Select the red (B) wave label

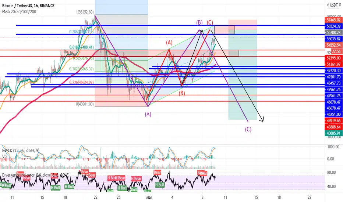[182, 93]
